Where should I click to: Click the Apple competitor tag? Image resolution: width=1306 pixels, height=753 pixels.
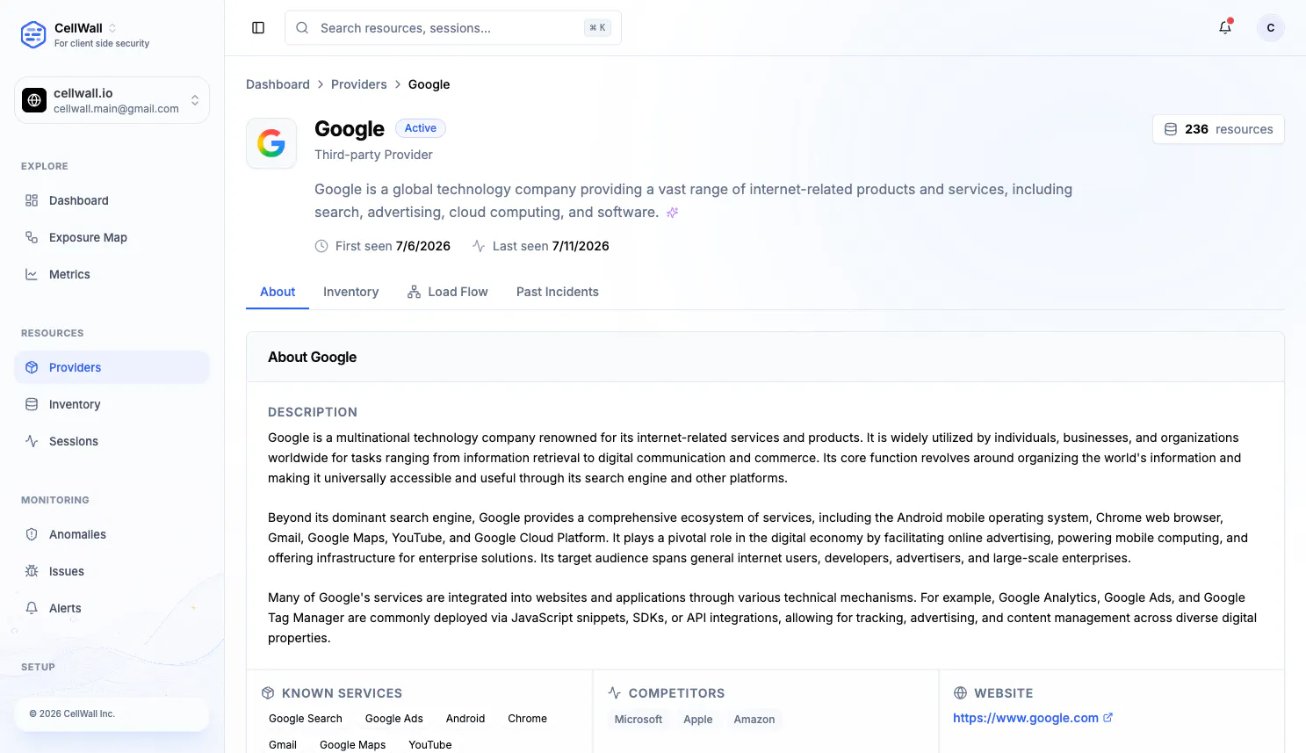pos(698,720)
